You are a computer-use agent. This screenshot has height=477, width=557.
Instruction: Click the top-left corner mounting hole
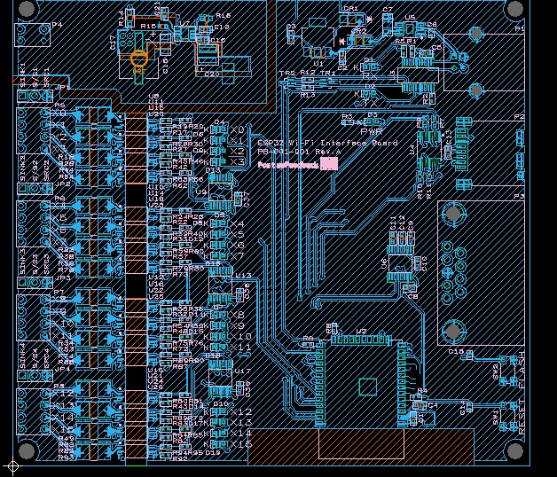(27, 10)
